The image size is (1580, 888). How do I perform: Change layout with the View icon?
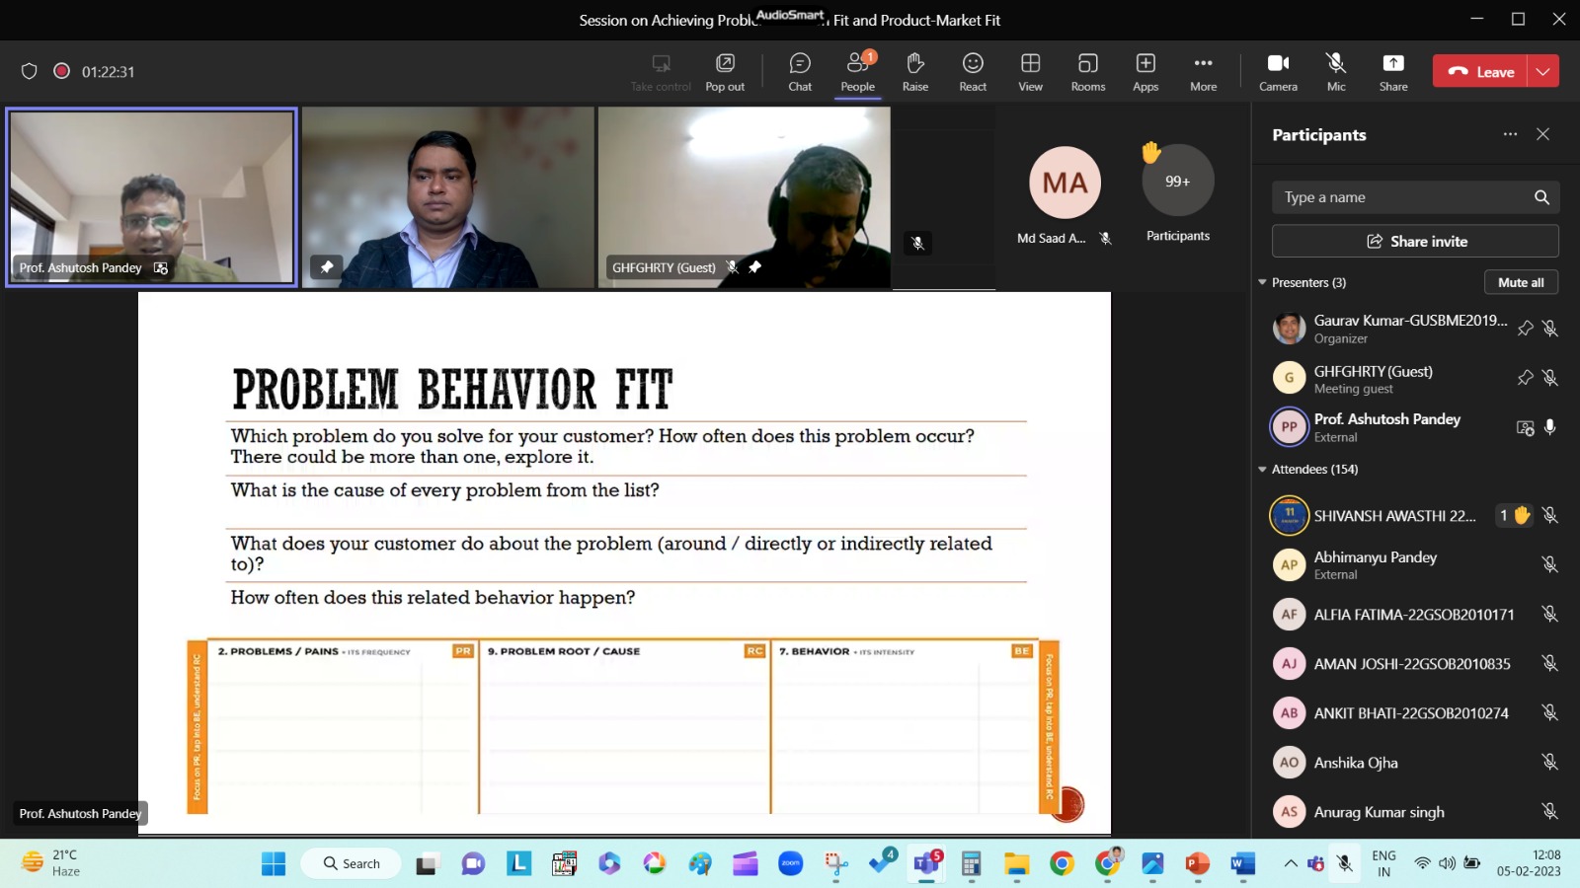point(1030,71)
